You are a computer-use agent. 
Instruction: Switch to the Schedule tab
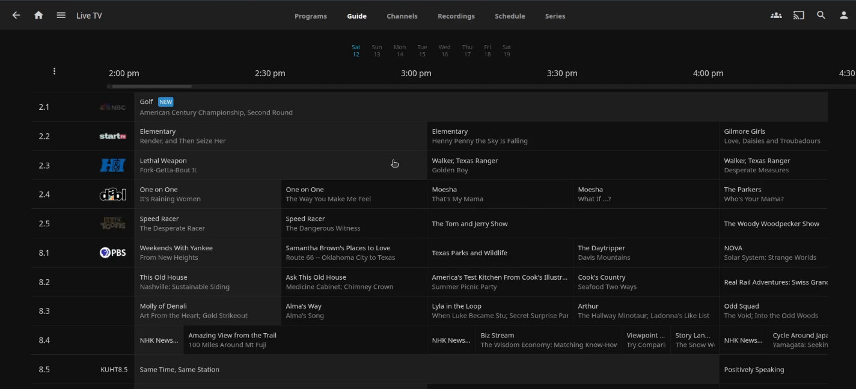[510, 16]
